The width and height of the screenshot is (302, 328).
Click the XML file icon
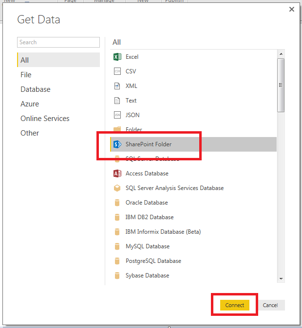click(117, 86)
